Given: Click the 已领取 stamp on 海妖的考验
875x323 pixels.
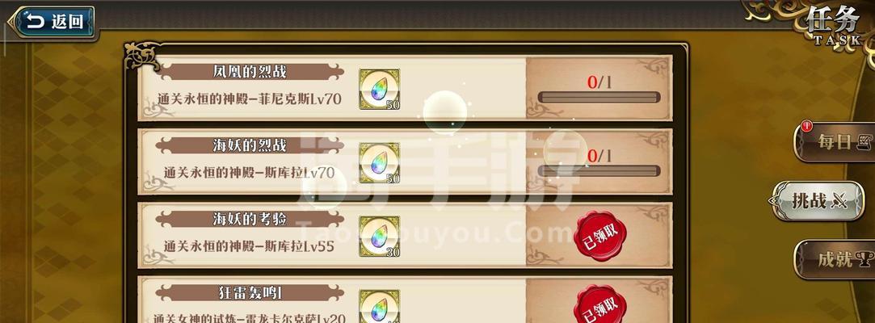Looking at the screenshot, I should coord(600,236).
